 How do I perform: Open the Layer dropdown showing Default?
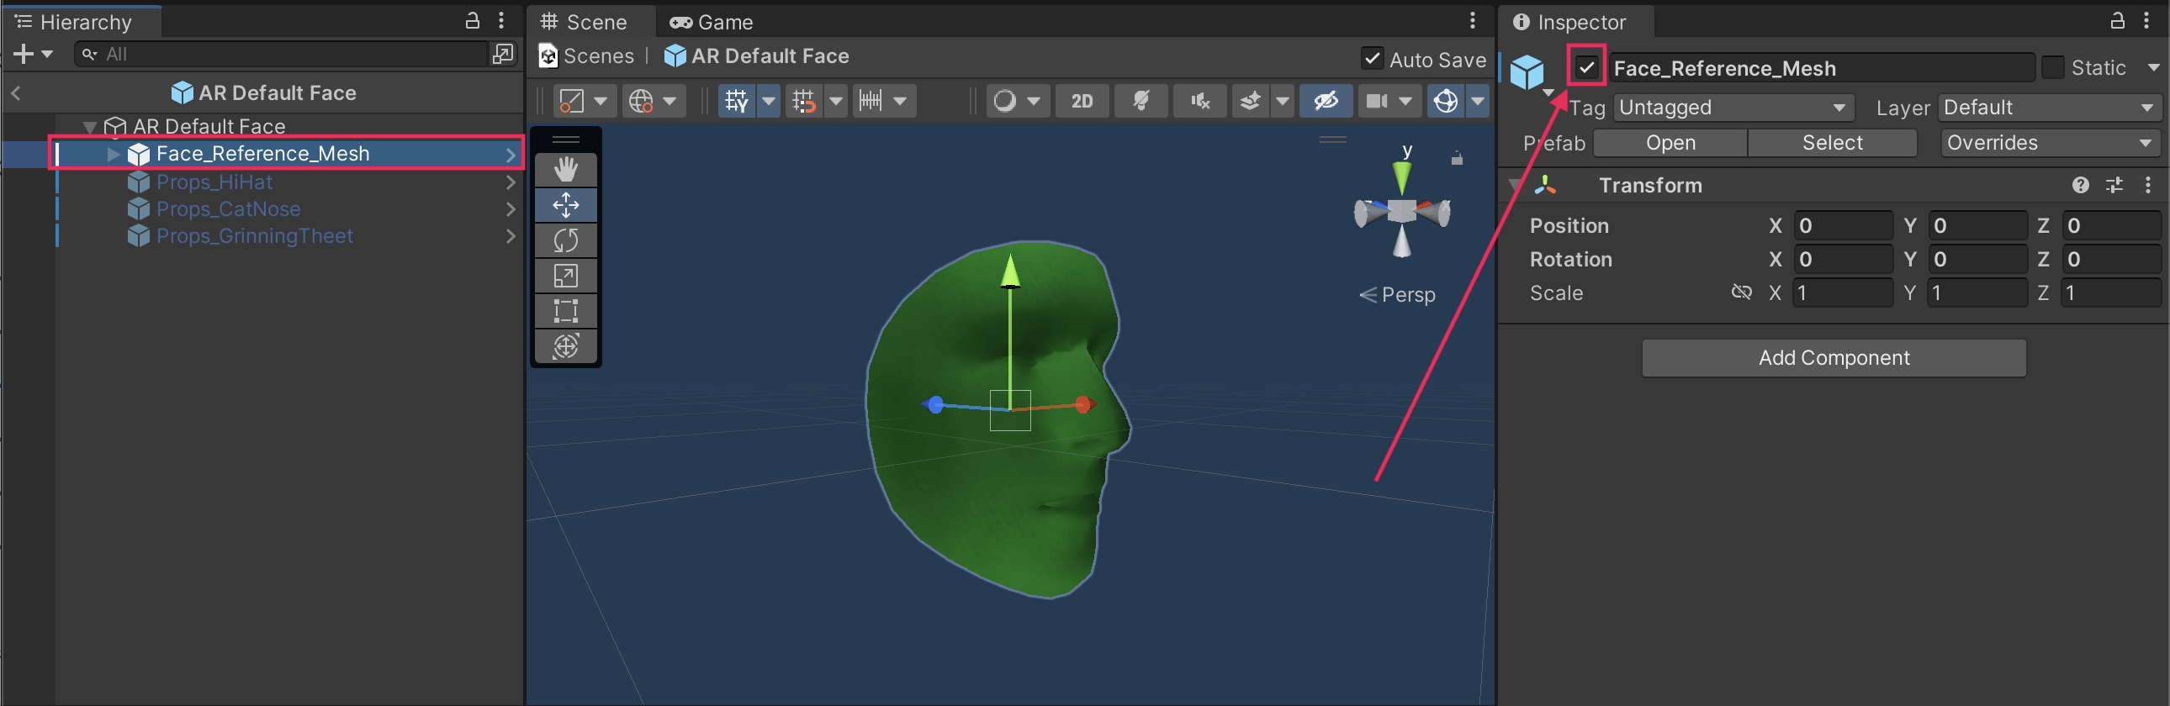(x=2048, y=108)
